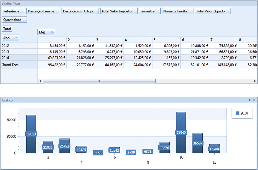Click the Total Valor Líquido field

[x=213, y=11]
